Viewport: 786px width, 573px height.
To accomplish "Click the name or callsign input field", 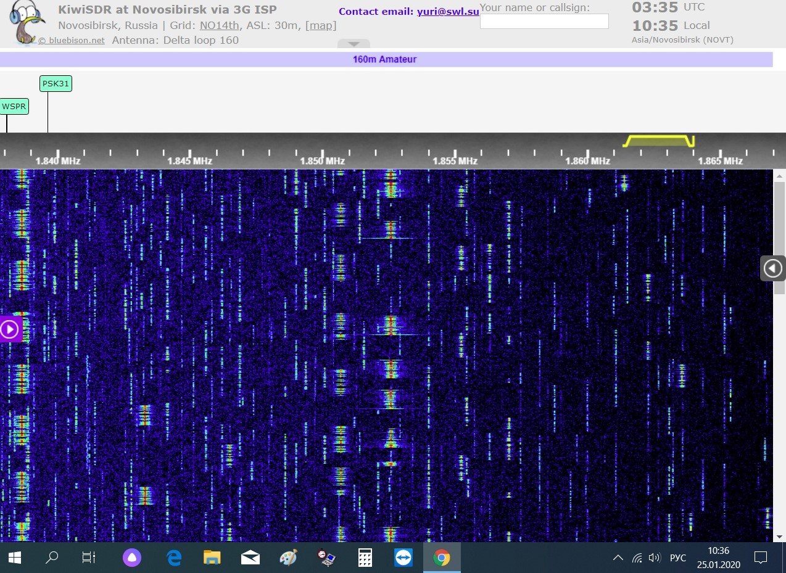I will 544,22.
